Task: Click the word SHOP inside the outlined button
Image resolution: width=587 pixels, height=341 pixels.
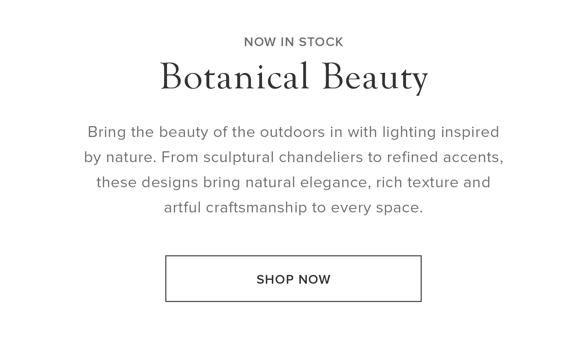Action: tap(275, 280)
